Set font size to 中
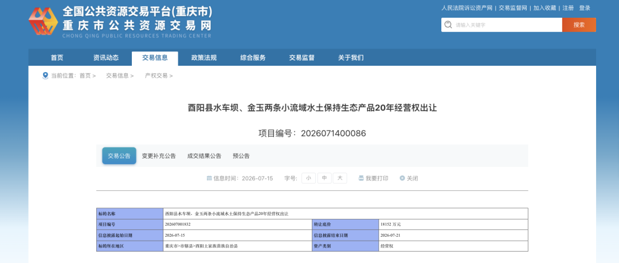The height and width of the screenshot is (263, 619). 324,178
